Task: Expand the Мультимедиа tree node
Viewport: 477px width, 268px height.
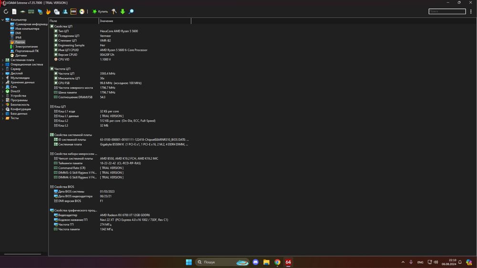Action: point(3,78)
